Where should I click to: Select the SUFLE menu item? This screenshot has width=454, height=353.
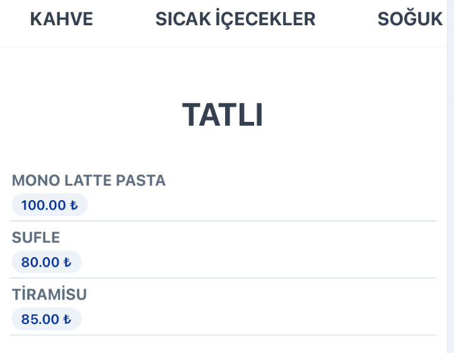[36, 237]
